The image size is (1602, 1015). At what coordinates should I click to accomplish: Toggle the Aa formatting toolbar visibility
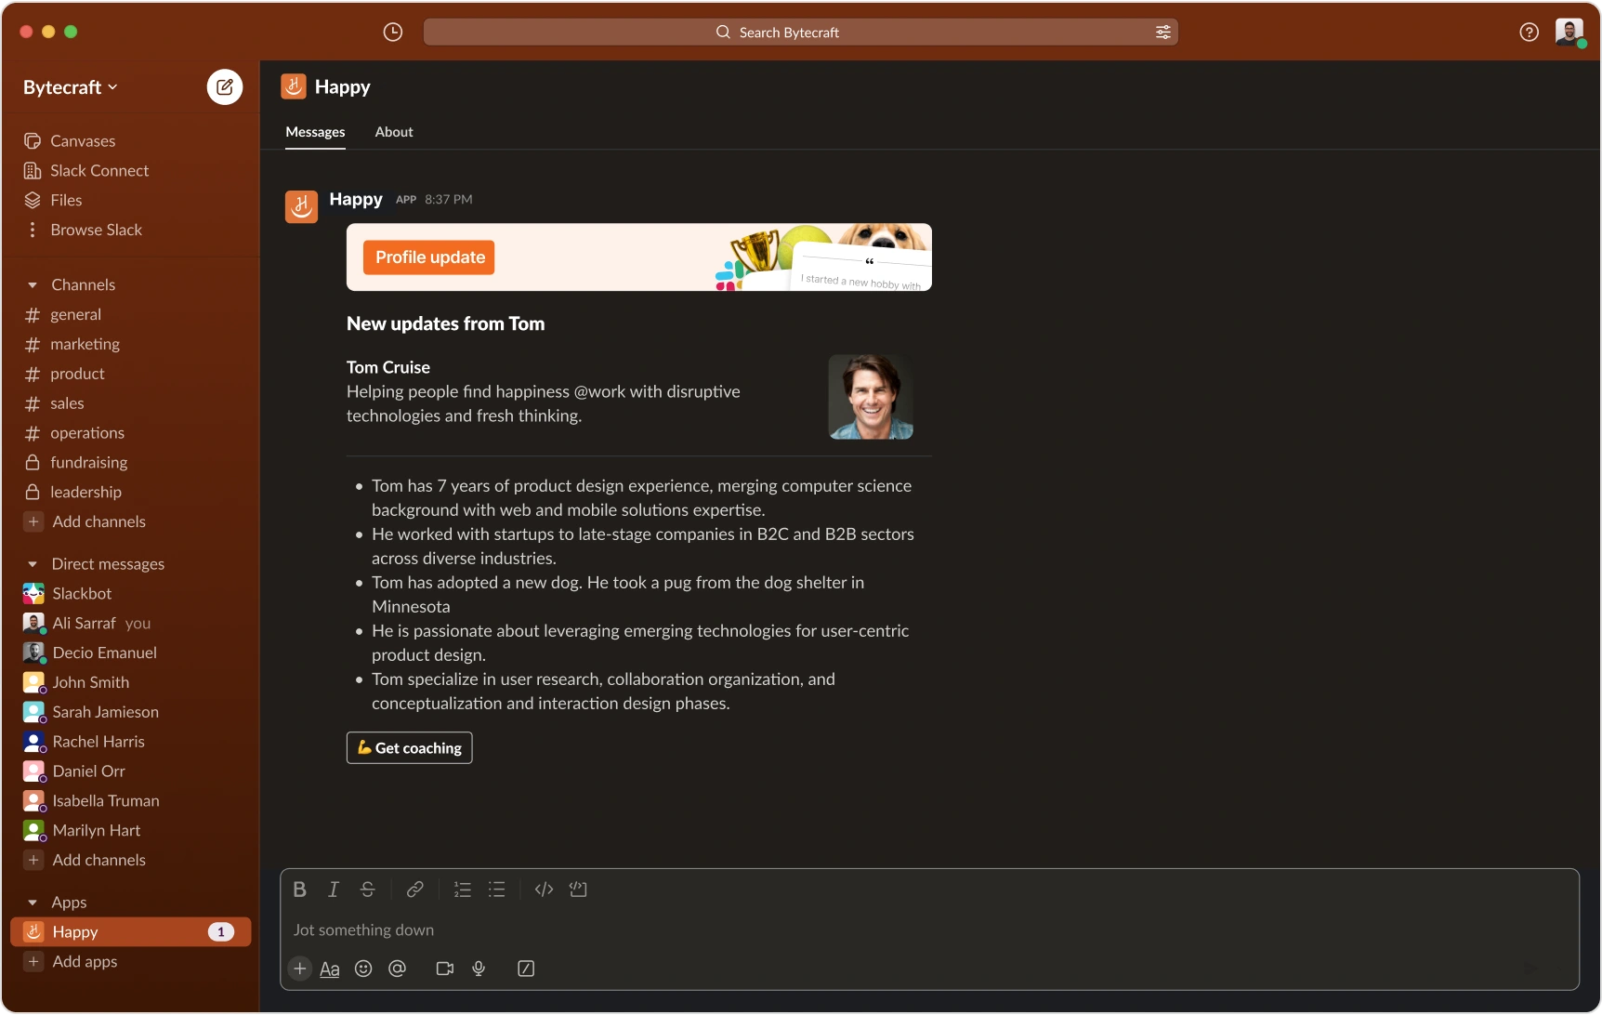[329, 969]
